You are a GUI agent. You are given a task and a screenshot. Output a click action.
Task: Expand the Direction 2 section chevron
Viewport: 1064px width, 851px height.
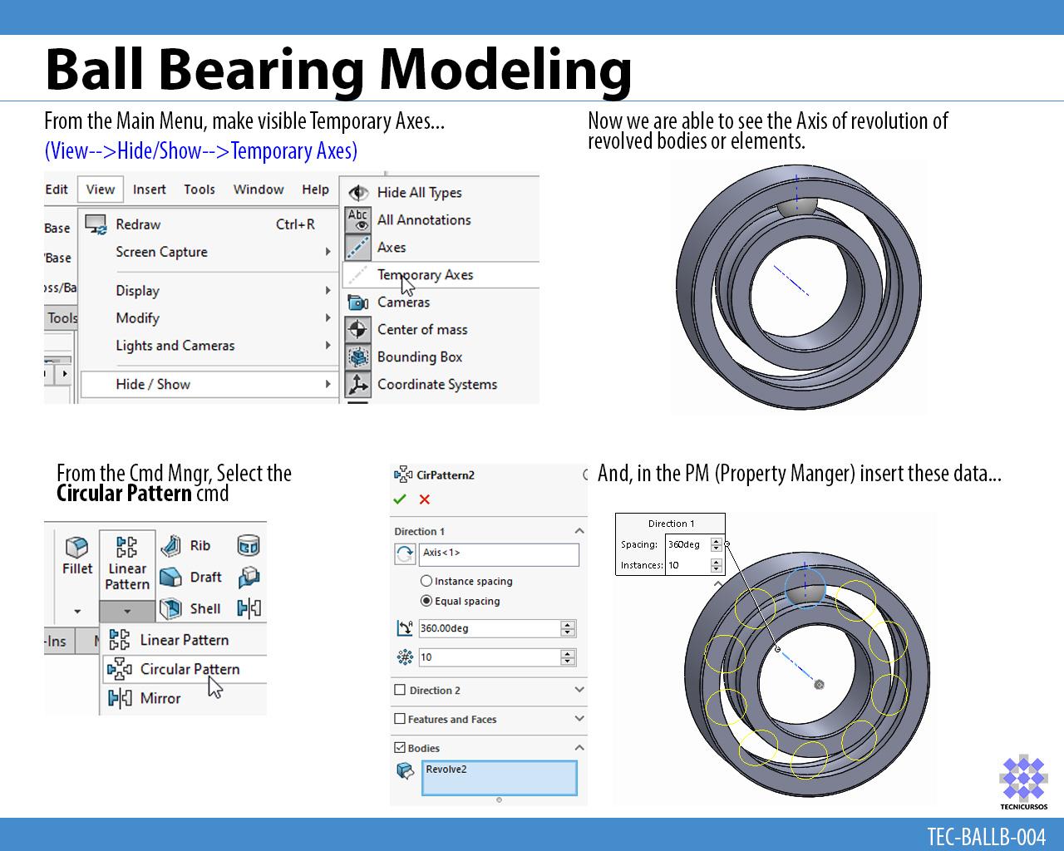tap(579, 690)
